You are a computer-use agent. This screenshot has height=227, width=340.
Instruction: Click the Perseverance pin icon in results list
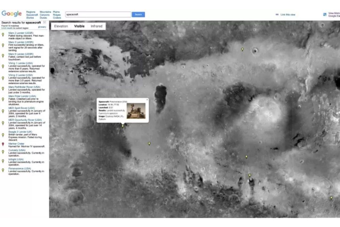[3, 170]
